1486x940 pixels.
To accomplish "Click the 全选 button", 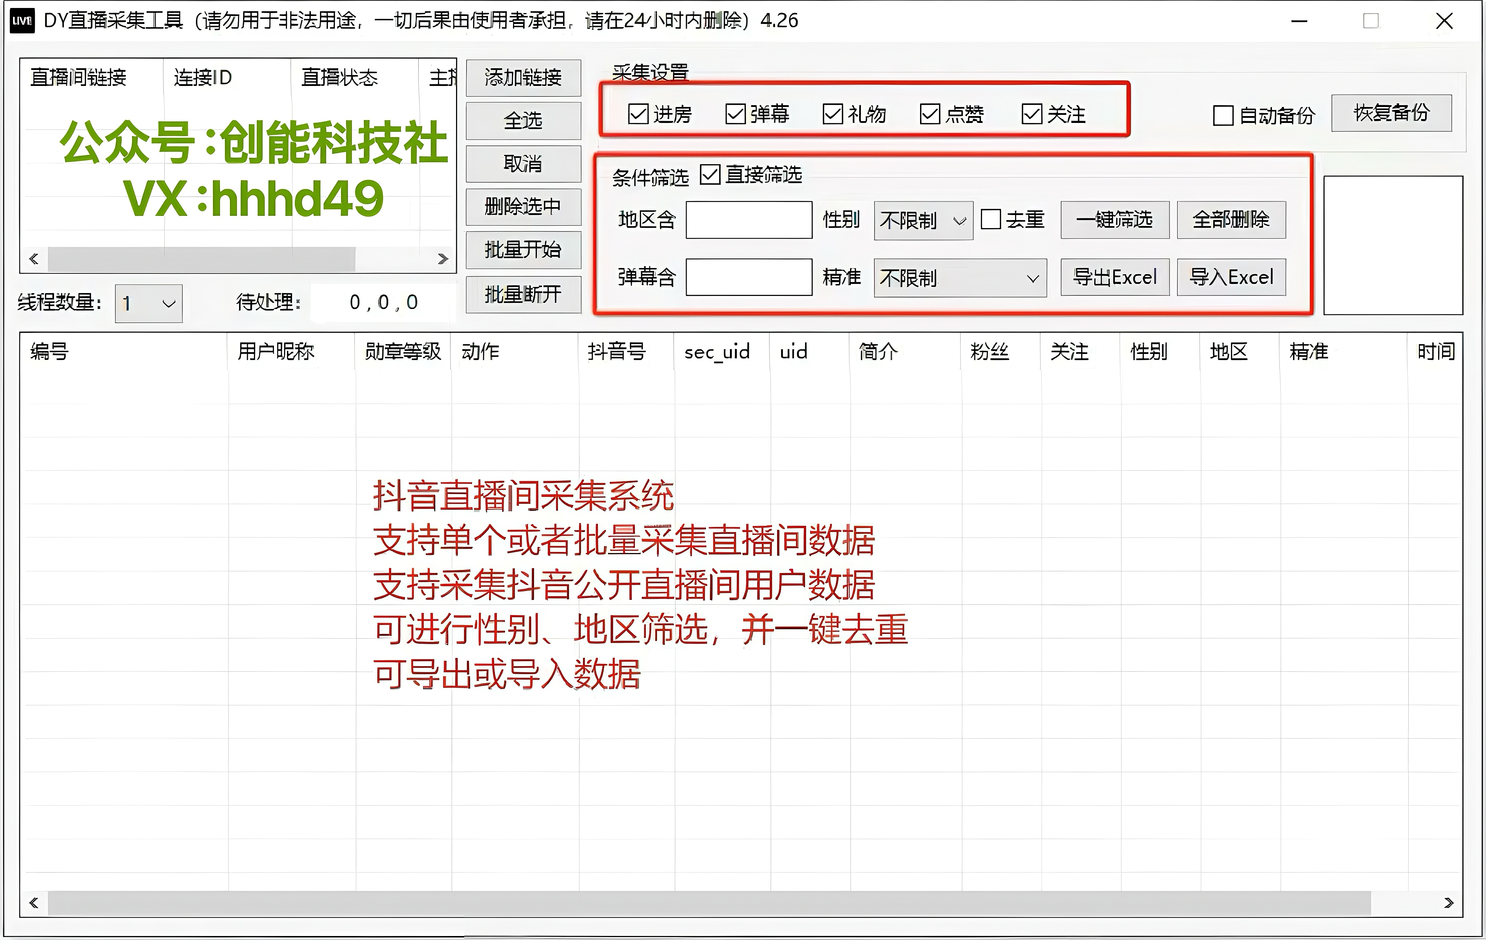I will (523, 120).
